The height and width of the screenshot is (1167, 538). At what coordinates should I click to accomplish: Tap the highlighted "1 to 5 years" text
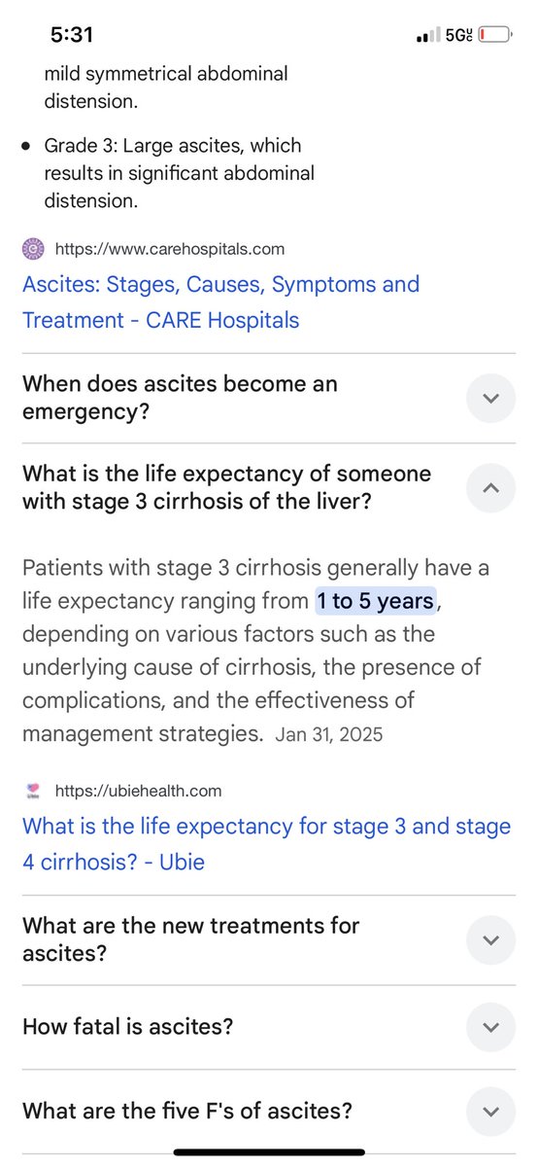375,601
